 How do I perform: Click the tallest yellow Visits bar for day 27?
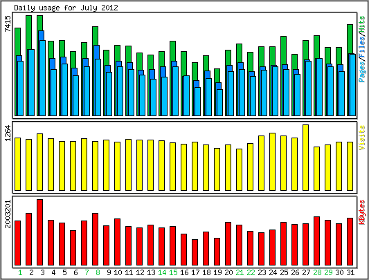click(305, 158)
